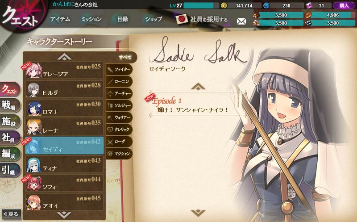Viewport: 357px width, 222px height.
Task: Filter characters by ファイター class
Action: 119,69
